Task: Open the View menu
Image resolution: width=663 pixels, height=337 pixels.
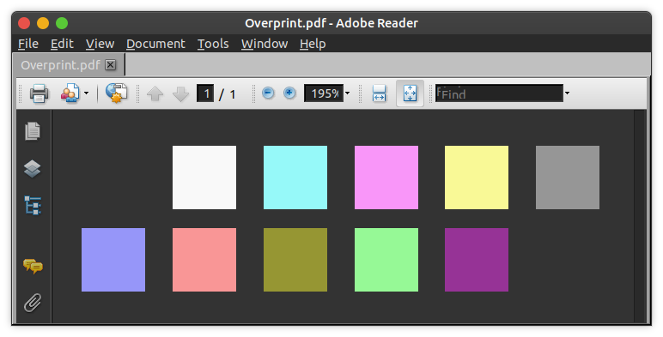Action: (100, 44)
